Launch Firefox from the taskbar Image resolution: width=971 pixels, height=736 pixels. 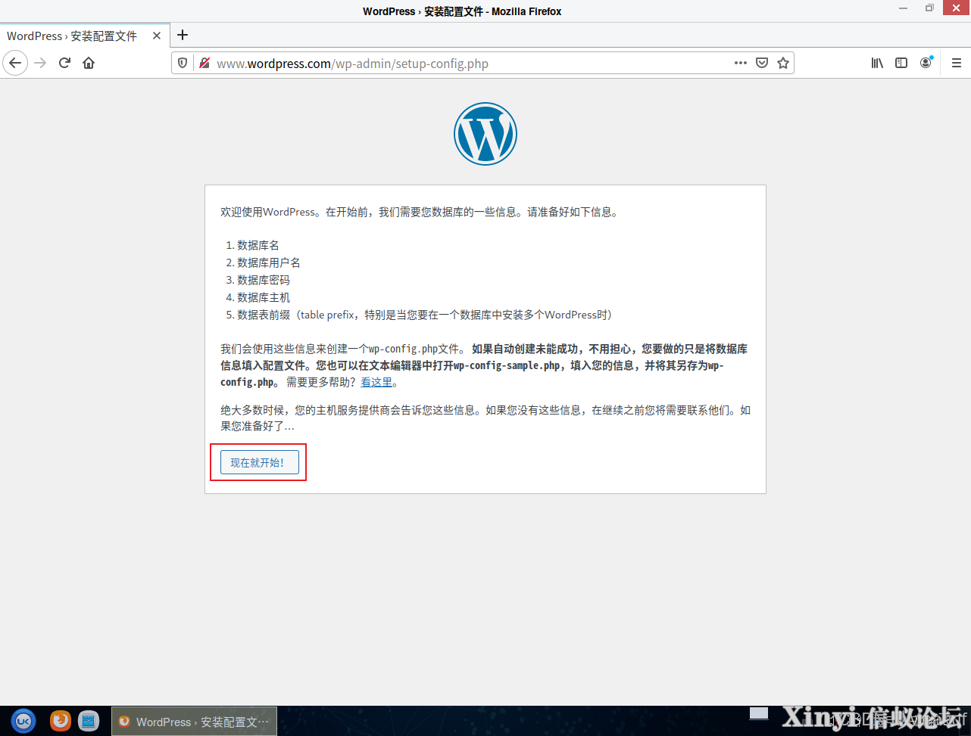point(61,721)
